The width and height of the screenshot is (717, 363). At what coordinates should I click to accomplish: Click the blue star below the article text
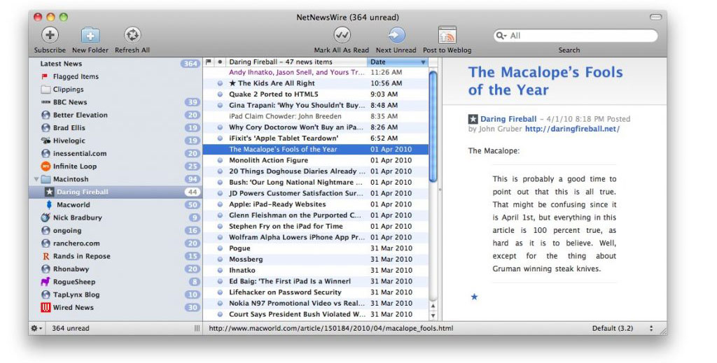474,297
